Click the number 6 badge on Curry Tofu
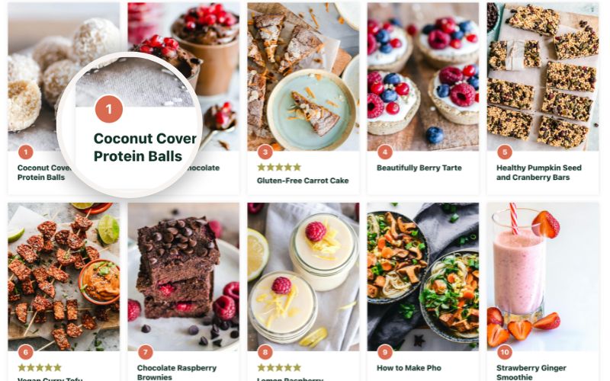This screenshot has height=381, width=610. tap(26, 353)
